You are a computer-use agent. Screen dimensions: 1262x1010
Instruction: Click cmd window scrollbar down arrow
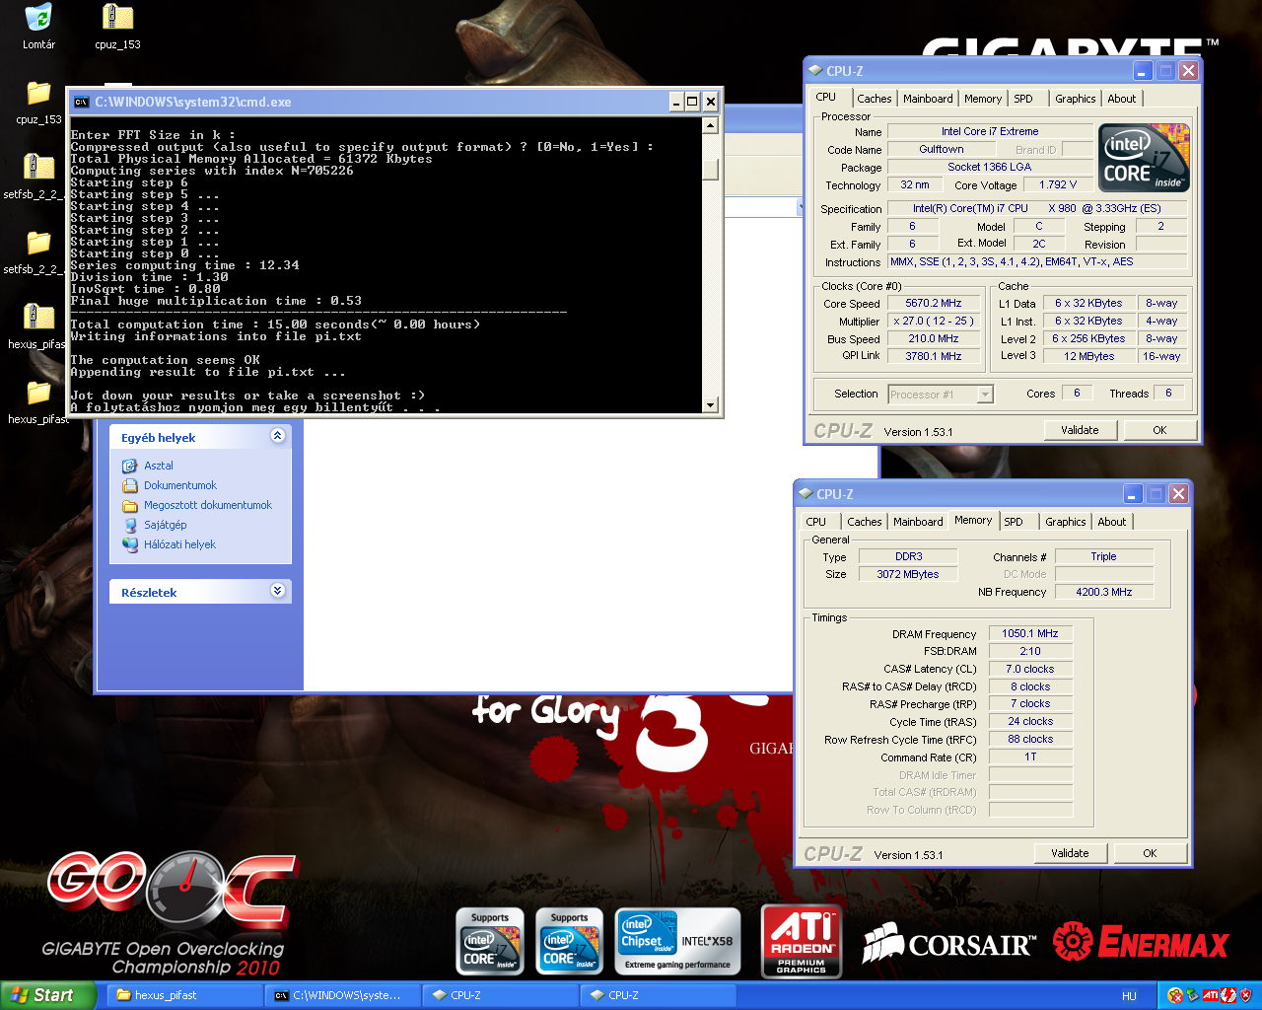(711, 404)
